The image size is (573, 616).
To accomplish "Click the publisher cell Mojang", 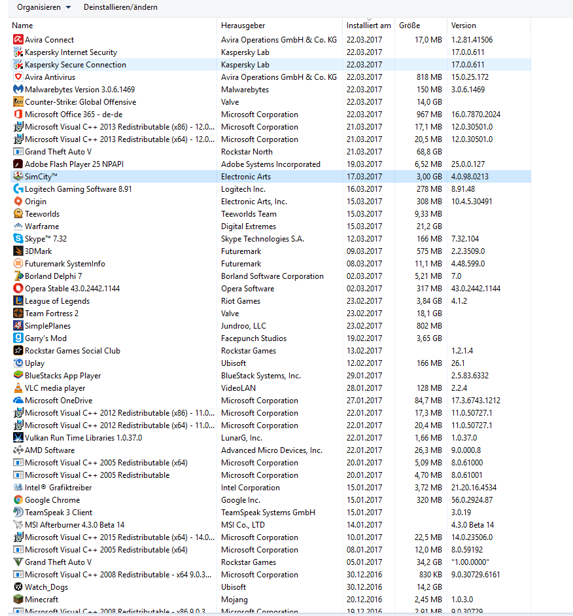I will pos(234,600).
